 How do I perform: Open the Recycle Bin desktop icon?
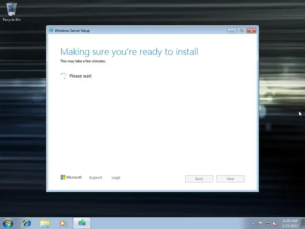[x=12, y=12]
